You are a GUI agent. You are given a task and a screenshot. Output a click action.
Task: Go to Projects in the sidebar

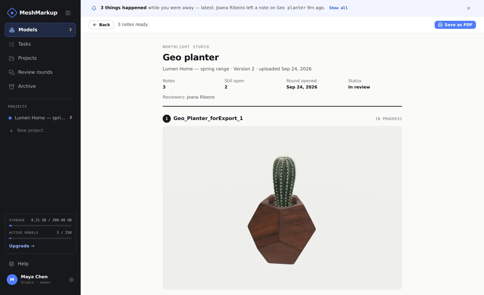(40, 58)
